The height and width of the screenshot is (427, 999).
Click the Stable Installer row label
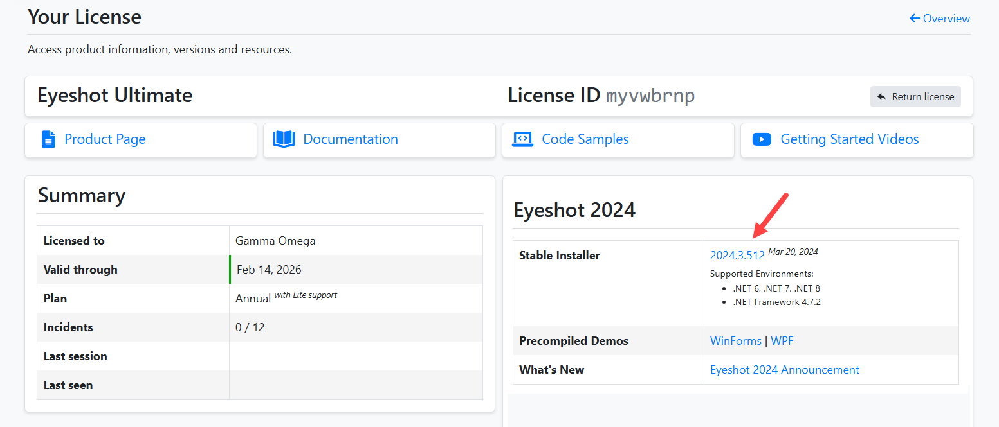coord(560,256)
